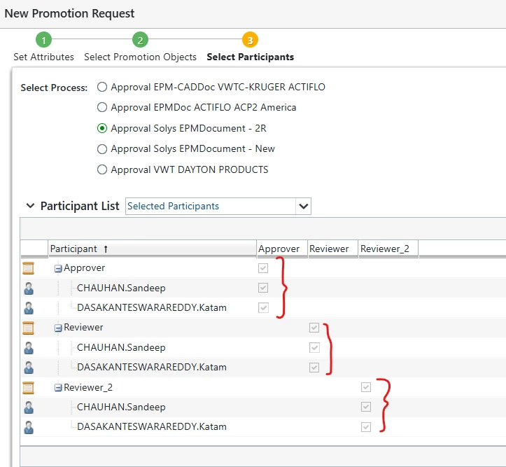The width and height of the screenshot is (506, 467).
Task: Click user icon of CHAUHAN.Sandeep under Reviewer_2
Action: coord(29,407)
